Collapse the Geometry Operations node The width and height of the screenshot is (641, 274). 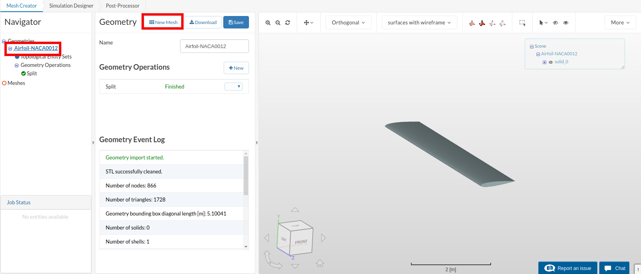coord(17,65)
